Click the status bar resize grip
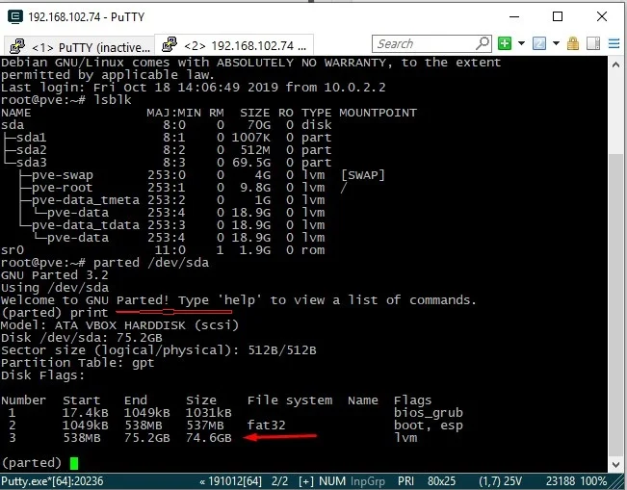This screenshot has height=490, width=627. (x=617, y=482)
